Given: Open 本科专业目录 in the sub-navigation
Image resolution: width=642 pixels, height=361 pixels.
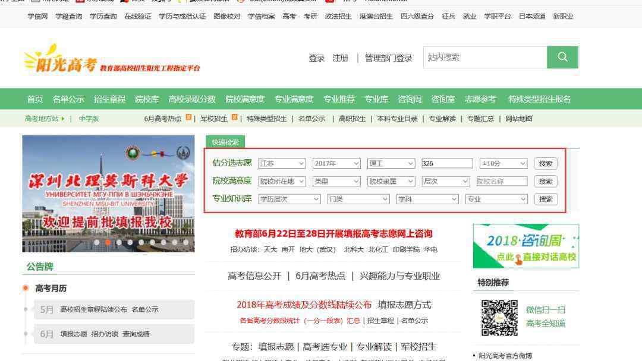Looking at the screenshot, I should point(397,119).
